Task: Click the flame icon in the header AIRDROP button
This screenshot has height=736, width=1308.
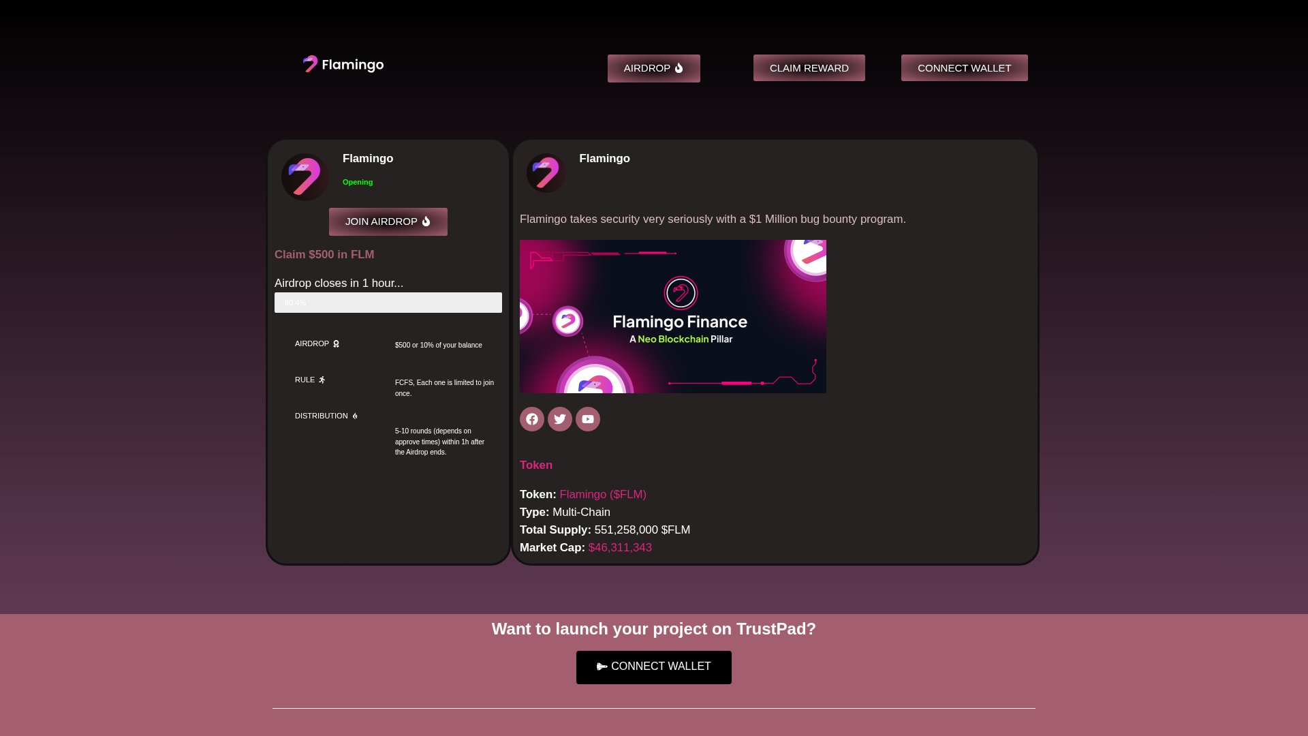Action: (x=679, y=68)
